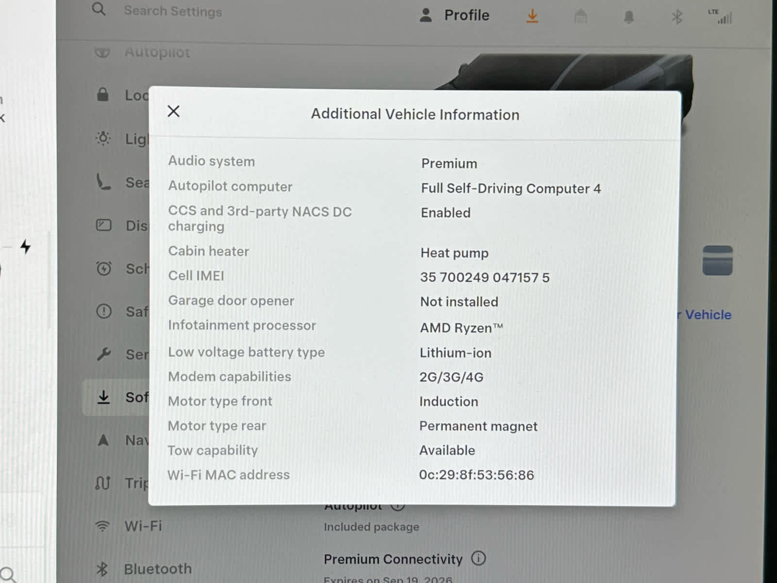
Task: Open the Software download icon in sidebar
Action: click(103, 397)
